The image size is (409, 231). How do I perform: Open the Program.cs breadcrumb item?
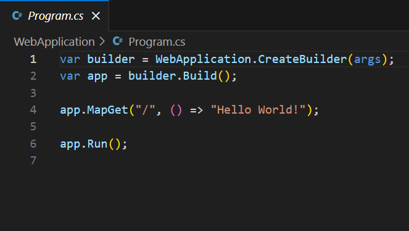(x=157, y=42)
